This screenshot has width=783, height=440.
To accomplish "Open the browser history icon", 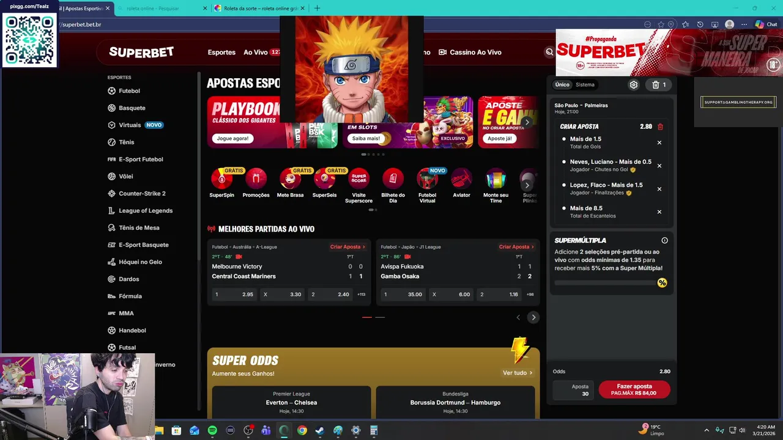I will (700, 24).
